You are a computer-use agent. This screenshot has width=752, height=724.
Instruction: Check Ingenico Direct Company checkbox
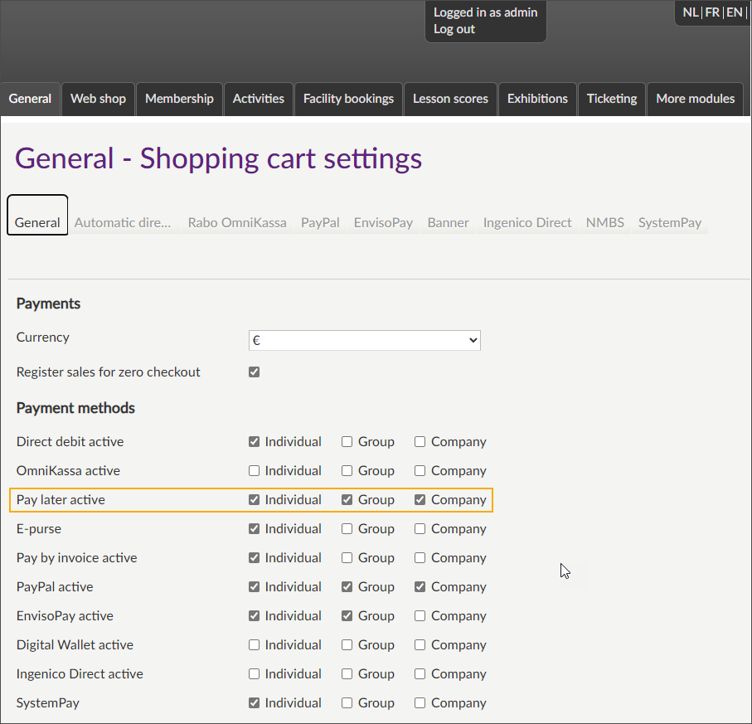420,674
